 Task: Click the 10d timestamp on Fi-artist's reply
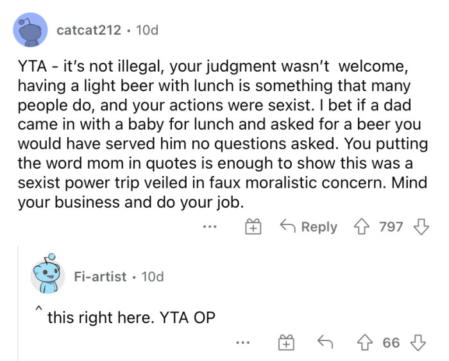(x=152, y=277)
